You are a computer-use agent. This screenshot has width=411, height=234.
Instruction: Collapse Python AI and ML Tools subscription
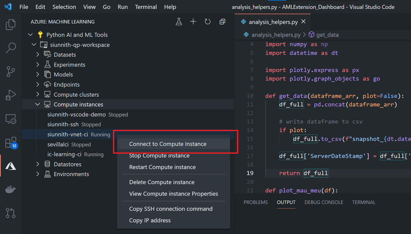[30, 34]
